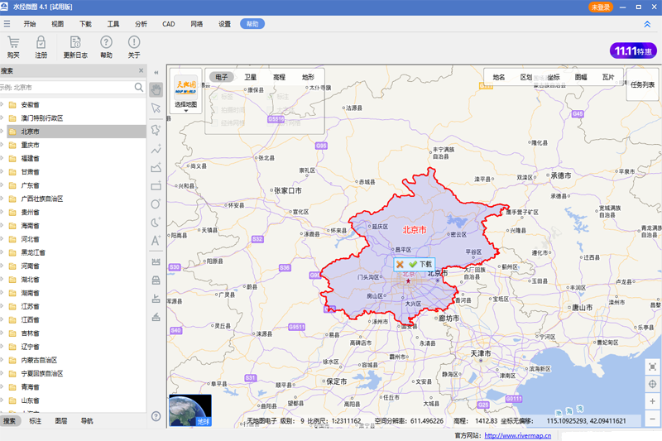Select the hand pan tool
Image resolution: width=662 pixels, height=441 pixels.
pyautogui.click(x=156, y=89)
